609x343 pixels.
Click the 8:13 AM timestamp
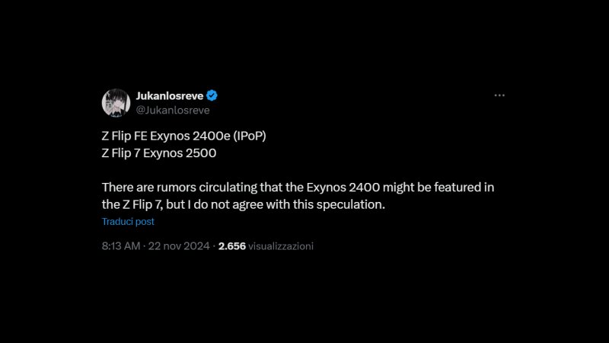point(120,246)
